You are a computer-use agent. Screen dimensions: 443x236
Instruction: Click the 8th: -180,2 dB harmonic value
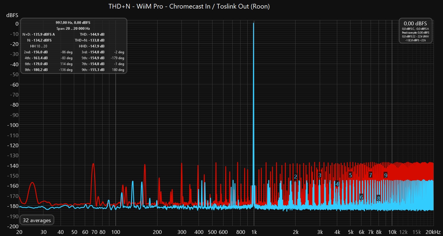coord(36,70)
